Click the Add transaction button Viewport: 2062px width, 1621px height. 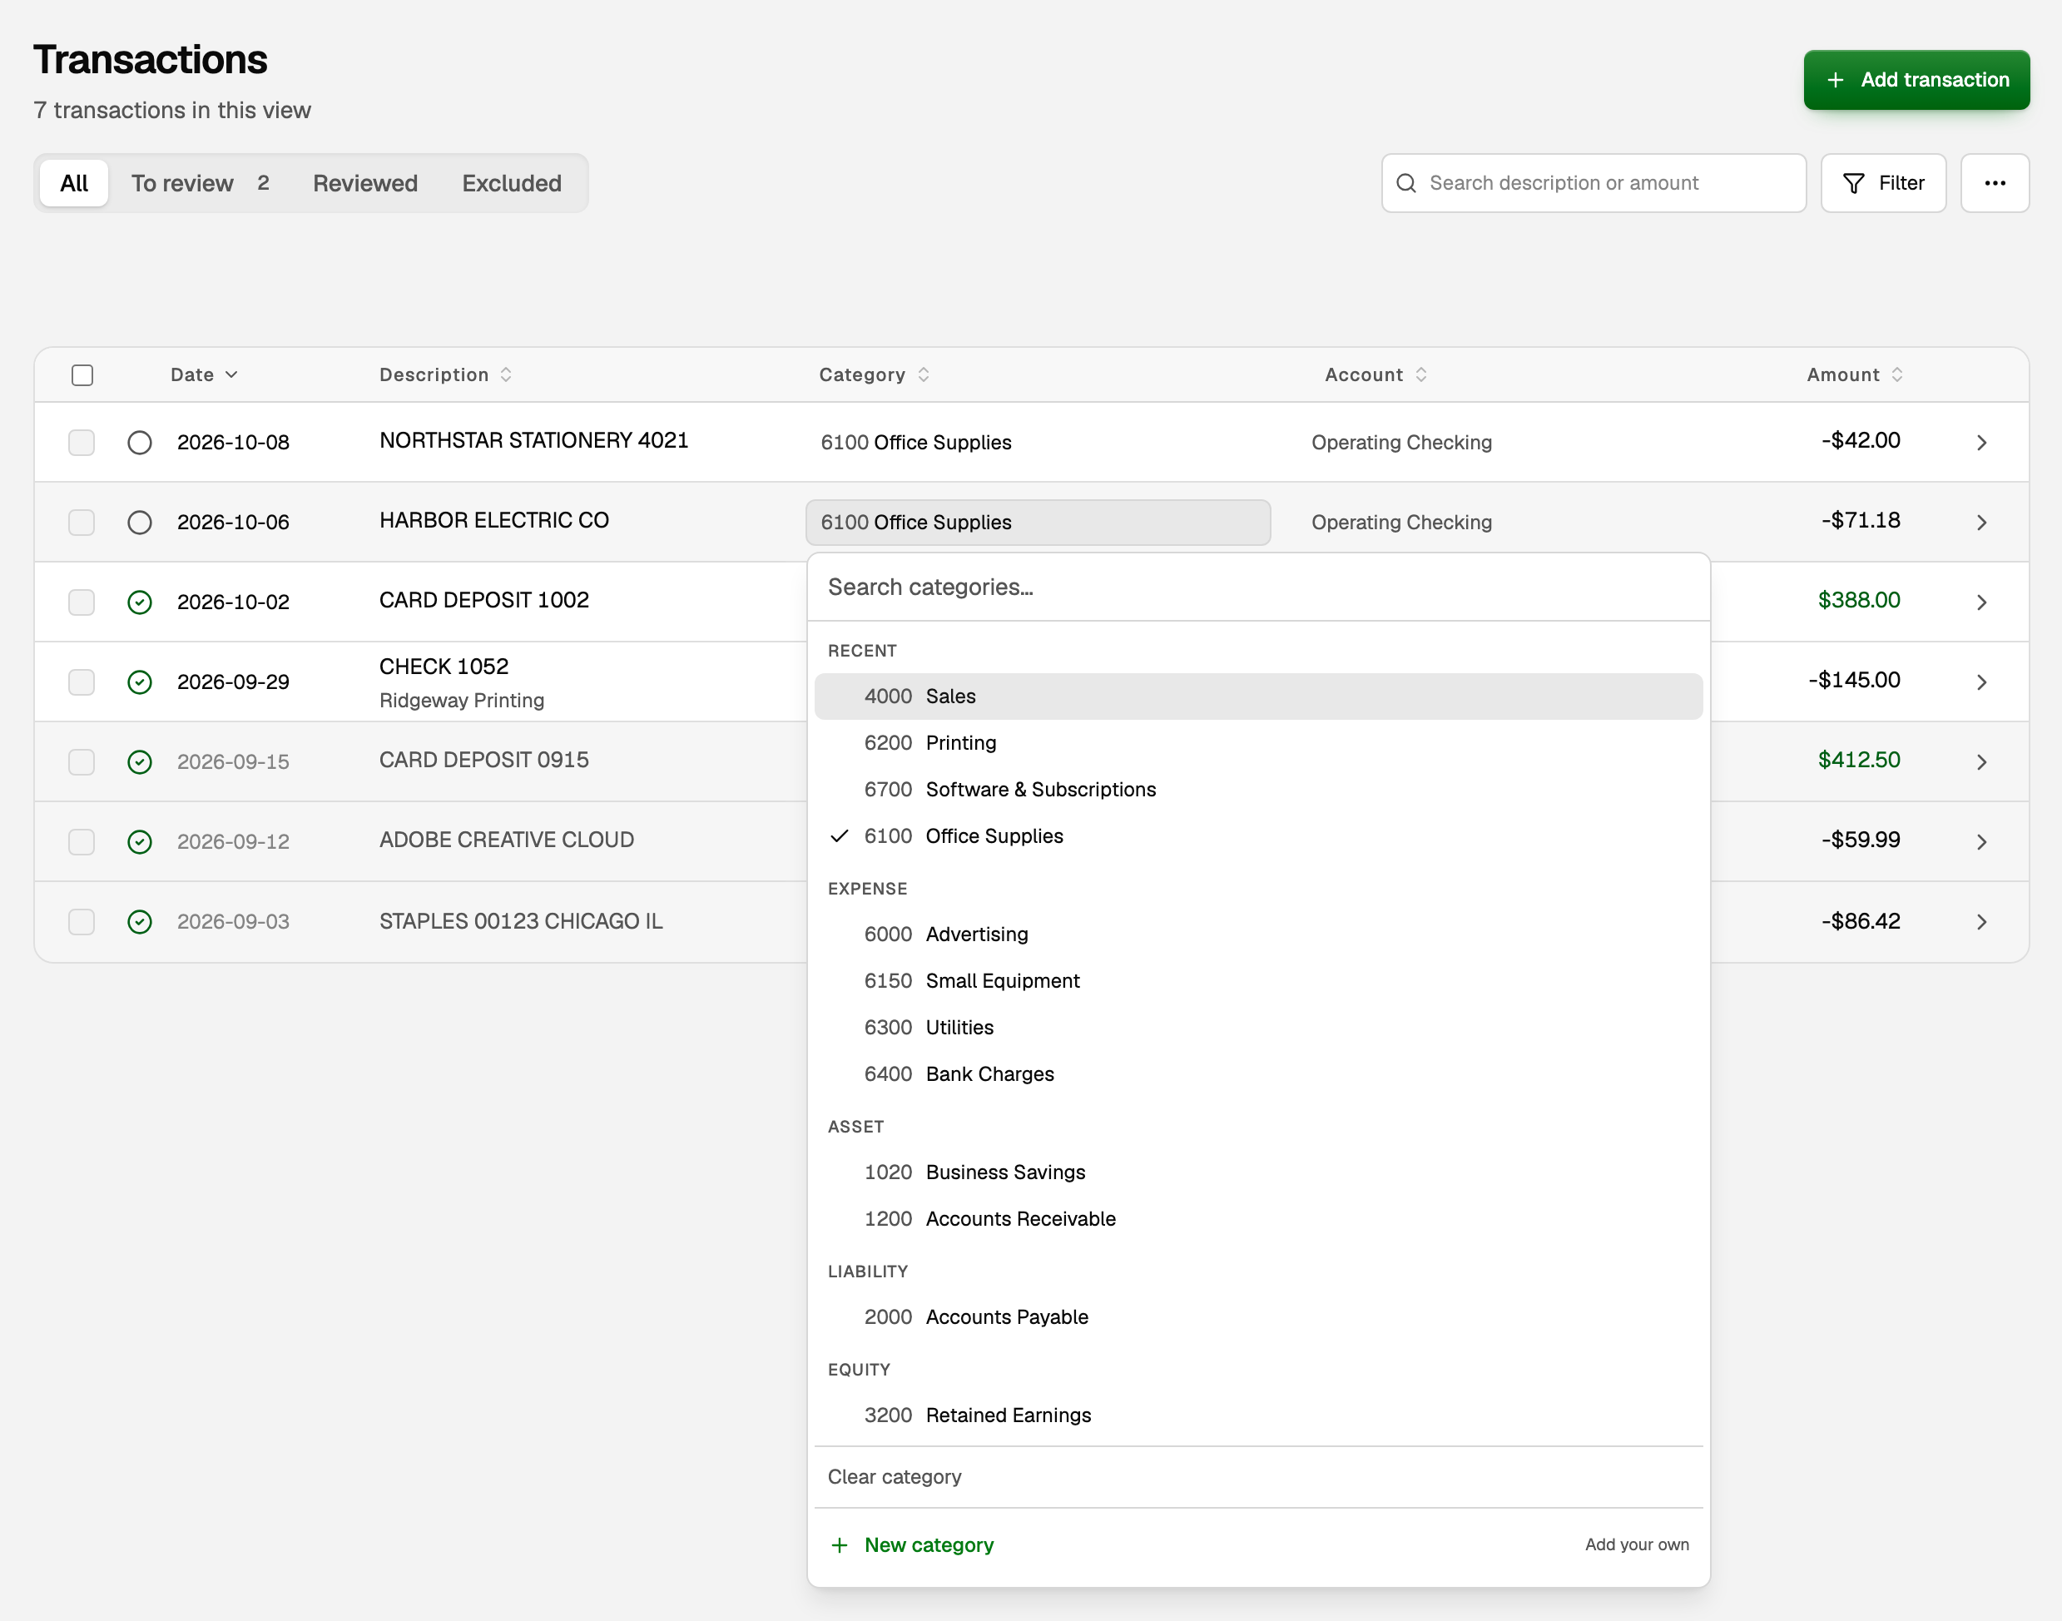coord(1916,80)
